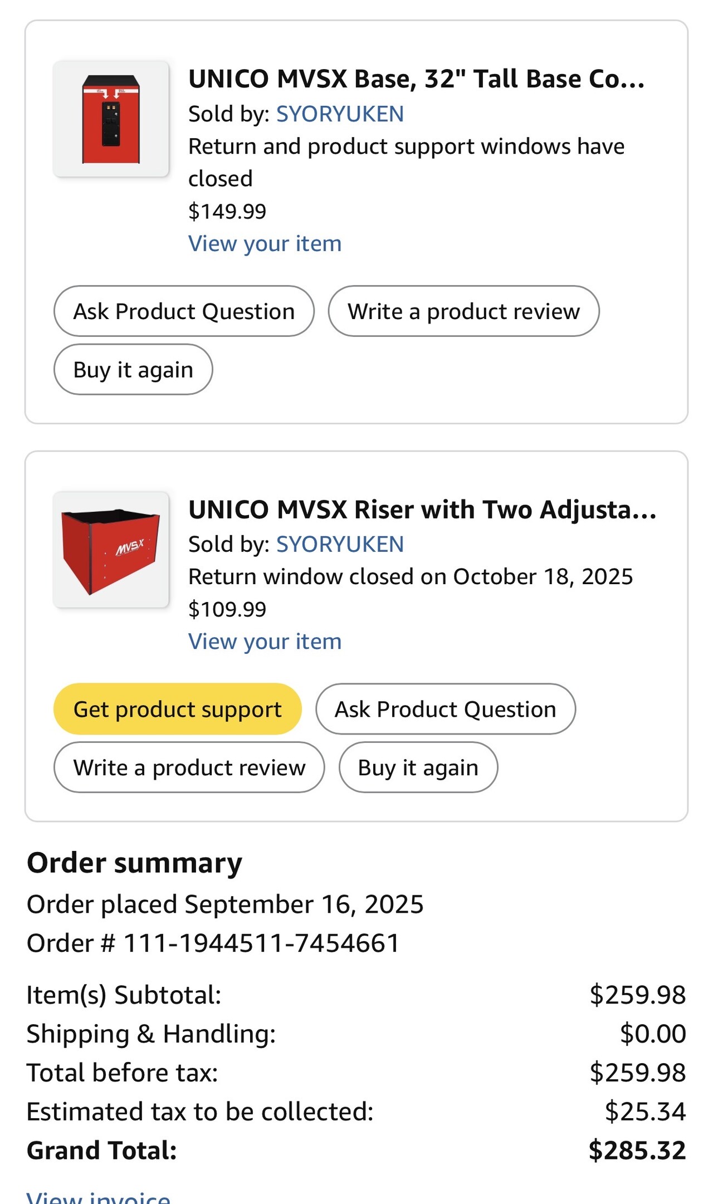Click the 'Order placed September 16, 2025' text

pos(225,904)
